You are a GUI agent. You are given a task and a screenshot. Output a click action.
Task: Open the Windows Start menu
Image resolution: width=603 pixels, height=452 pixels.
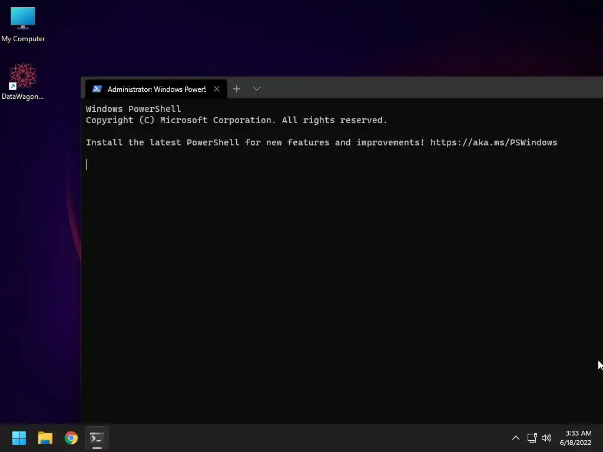pyautogui.click(x=19, y=438)
